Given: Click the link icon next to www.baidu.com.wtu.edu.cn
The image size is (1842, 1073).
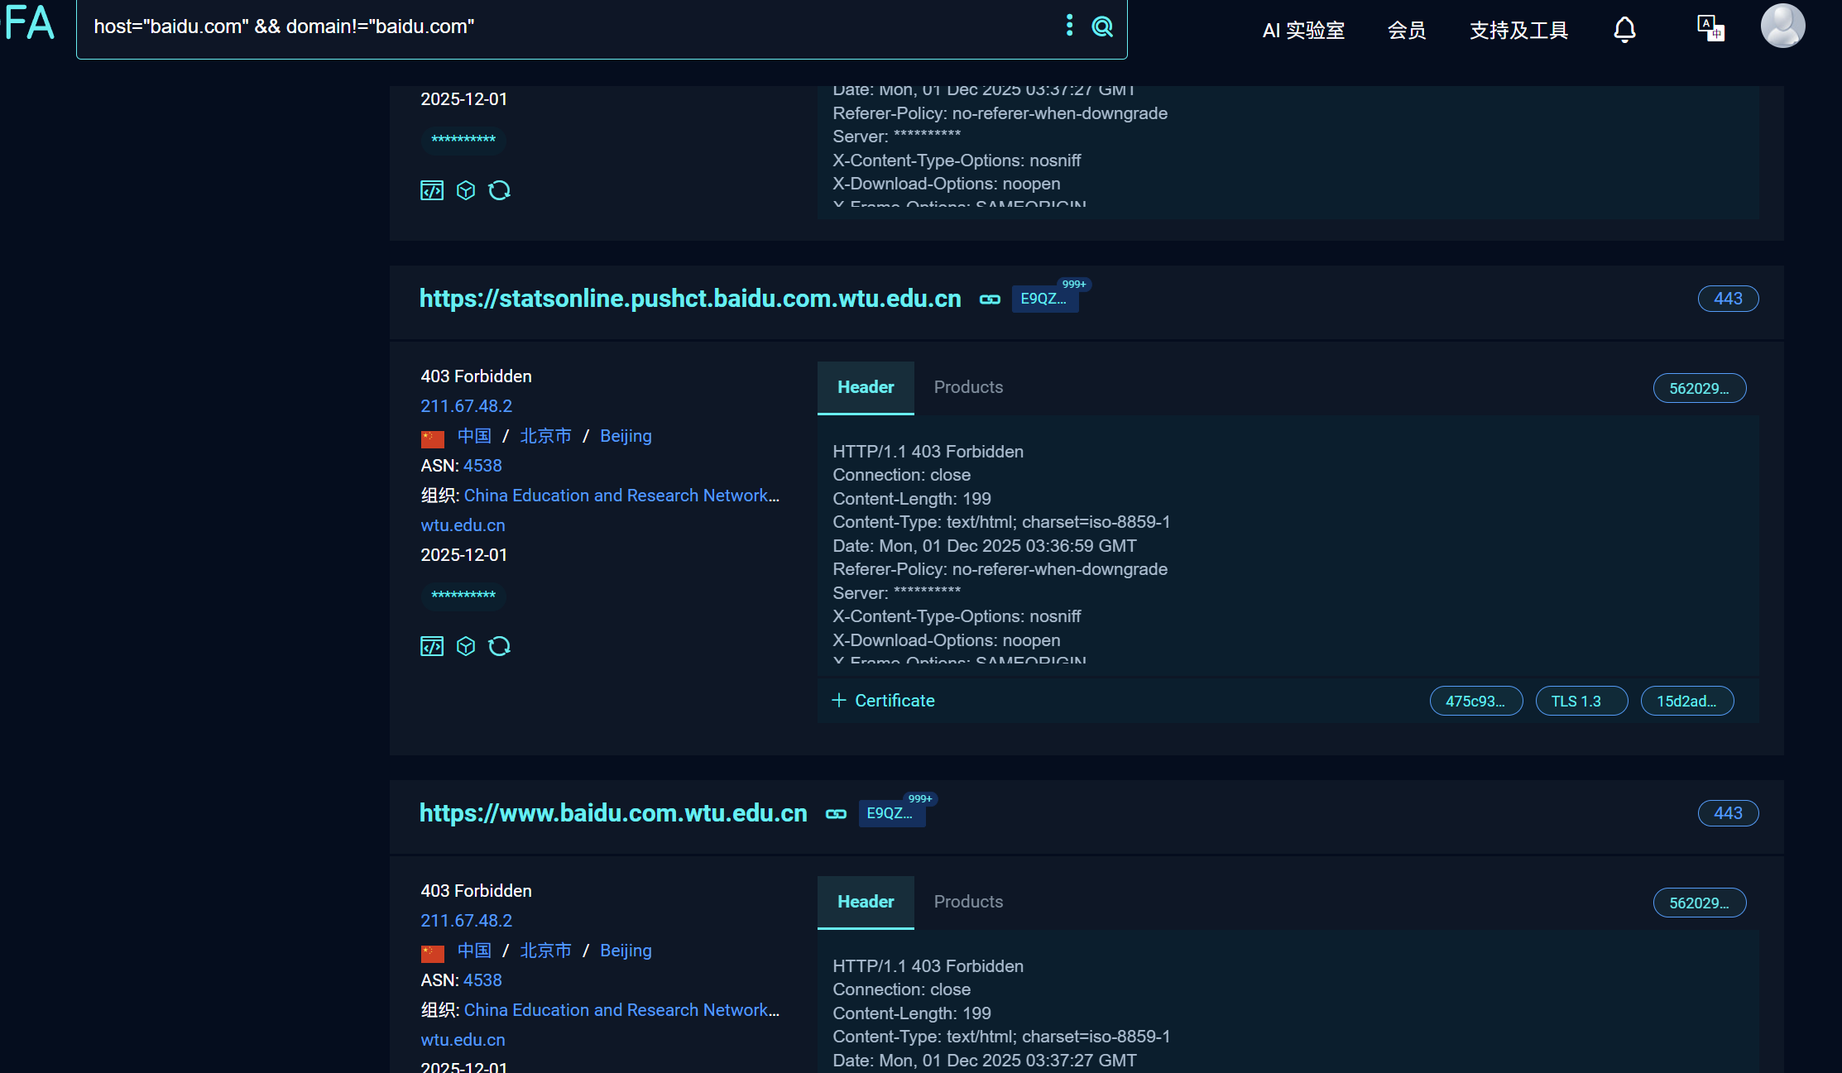Looking at the screenshot, I should click(x=836, y=814).
